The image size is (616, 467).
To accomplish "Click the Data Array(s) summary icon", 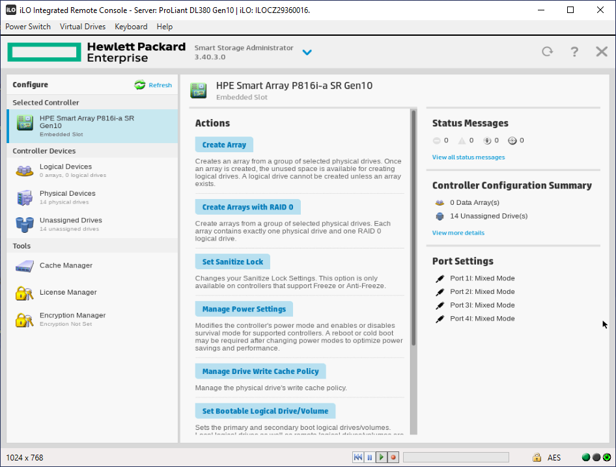I will pos(440,203).
